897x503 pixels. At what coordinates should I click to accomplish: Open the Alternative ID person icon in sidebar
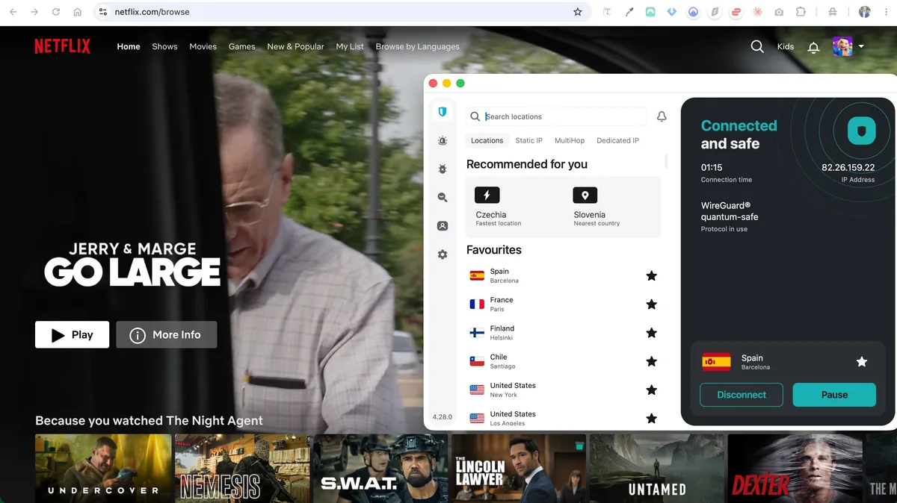(x=443, y=225)
